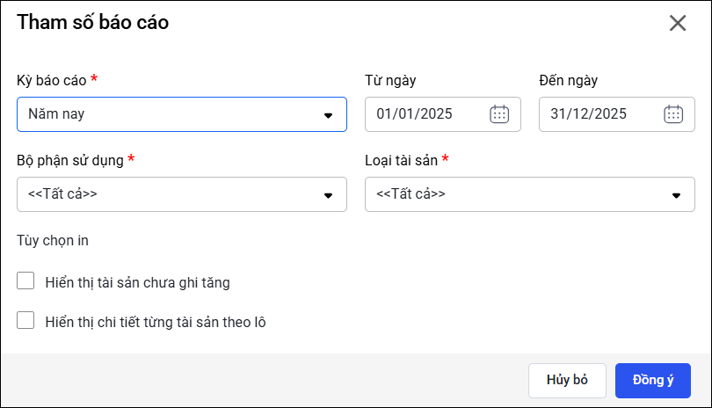
Task: Click the 'Hiển thị tài sản chưa ghi tăng' label text
Action: point(137,282)
